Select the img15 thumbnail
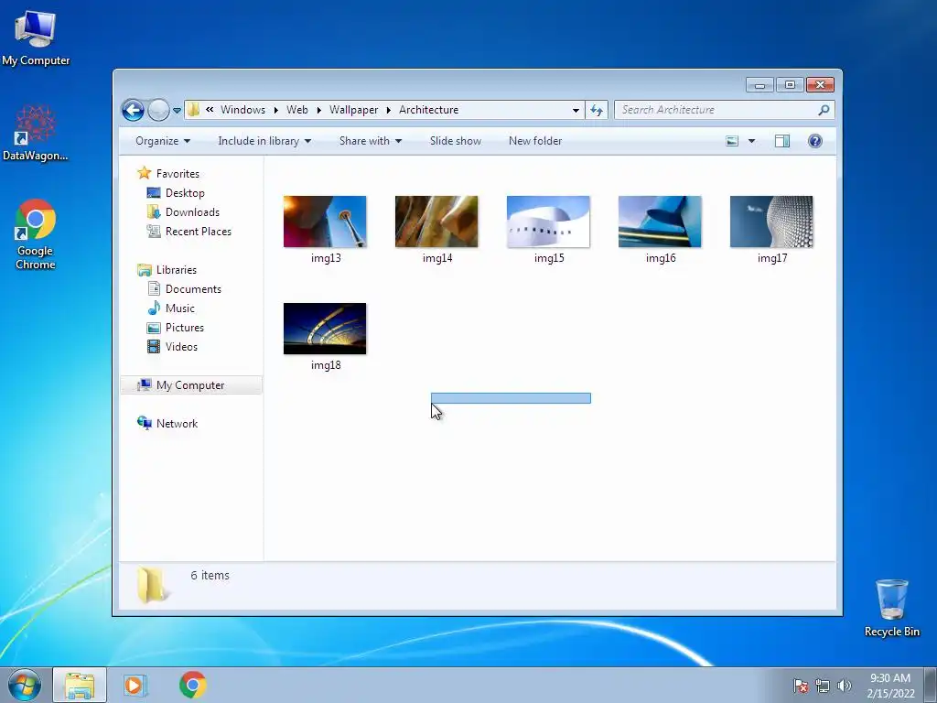Screen dimensions: 937x703 click(x=549, y=222)
